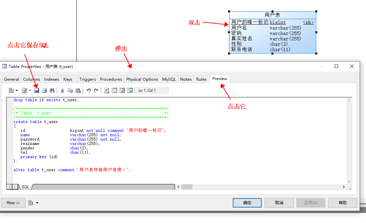The image size is (366, 223).
Task: Open Find via the binoculars icon
Action: 52,90
